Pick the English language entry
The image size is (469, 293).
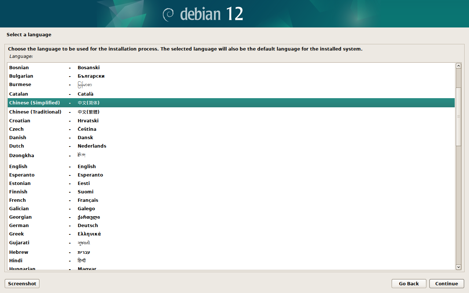[231, 166]
